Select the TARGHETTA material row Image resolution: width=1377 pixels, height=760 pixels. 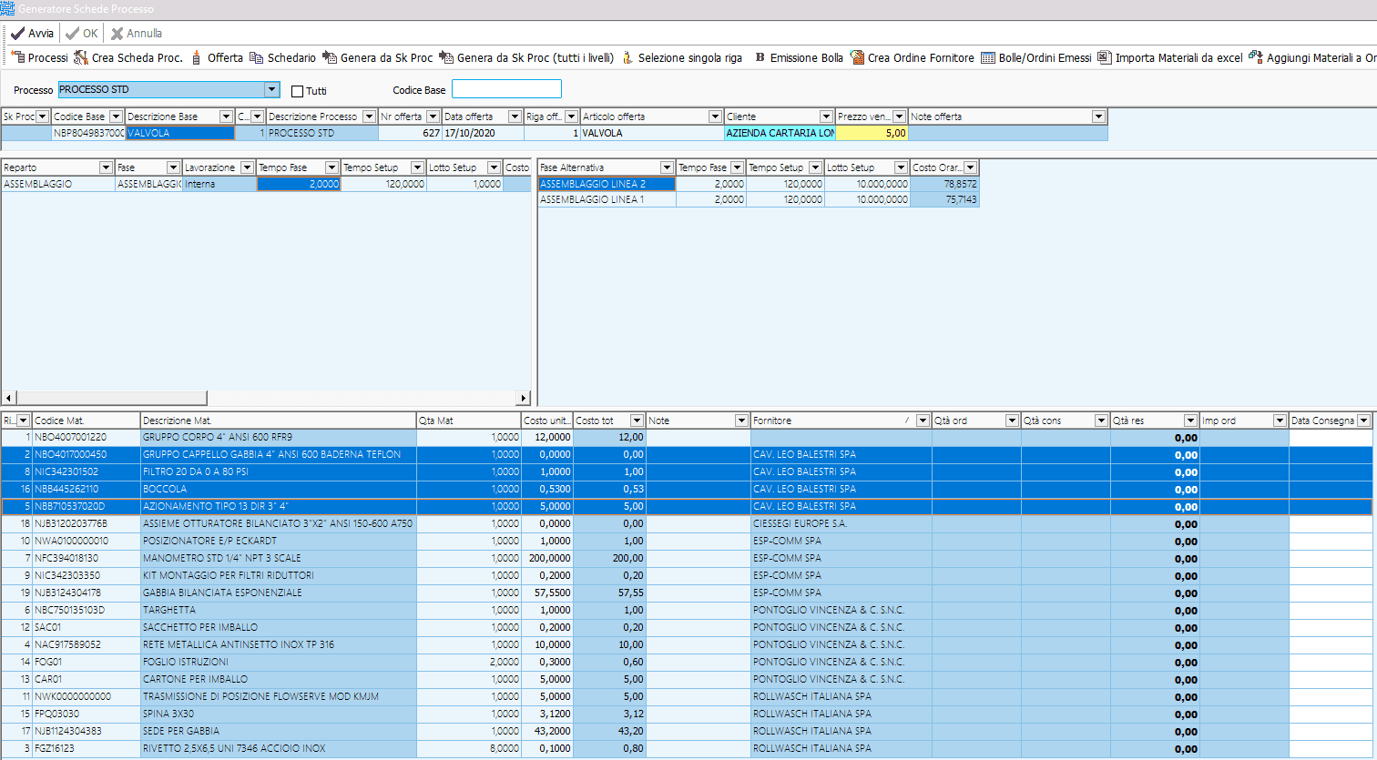pyautogui.click(x=688, y=610)
